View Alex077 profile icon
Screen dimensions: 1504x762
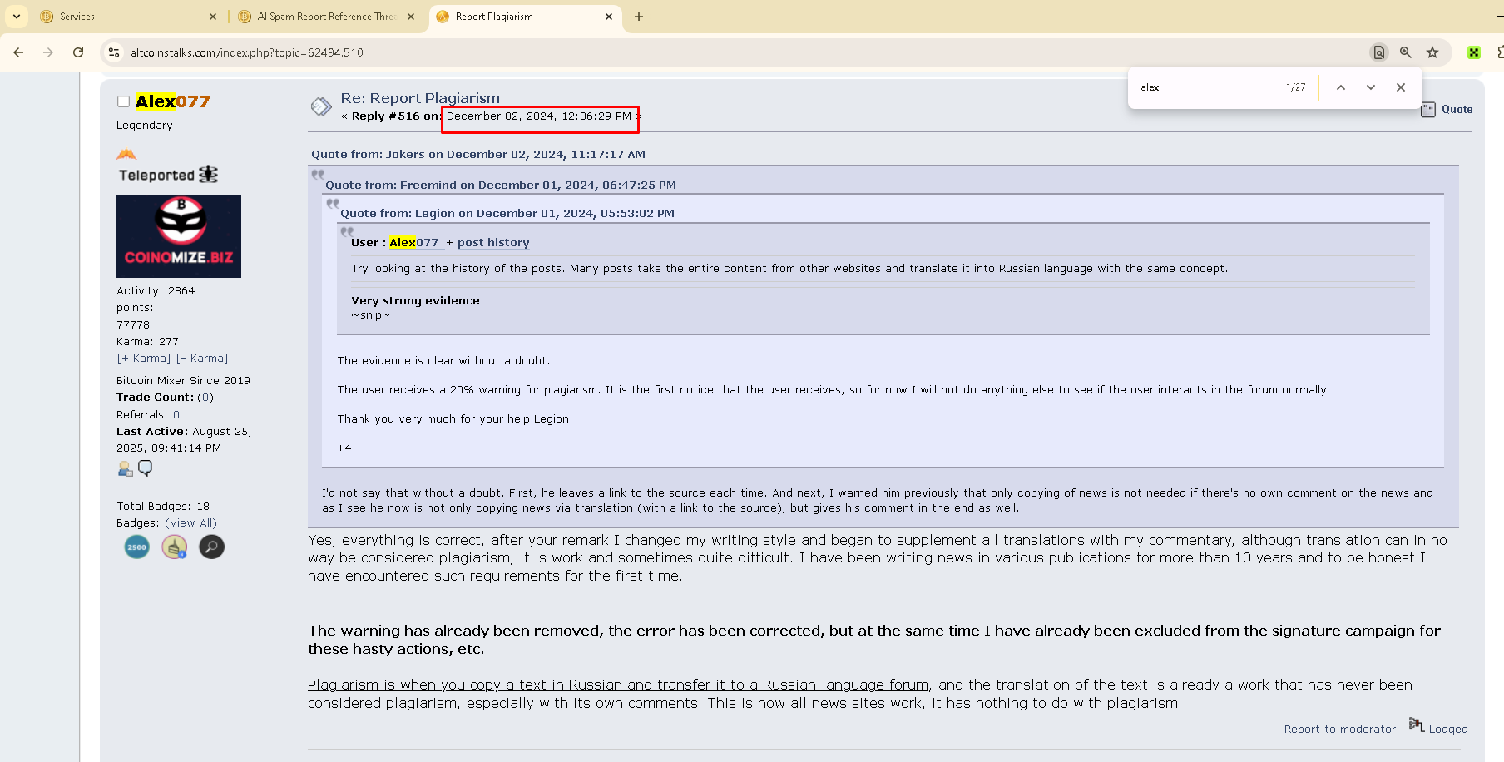point(126,469)
